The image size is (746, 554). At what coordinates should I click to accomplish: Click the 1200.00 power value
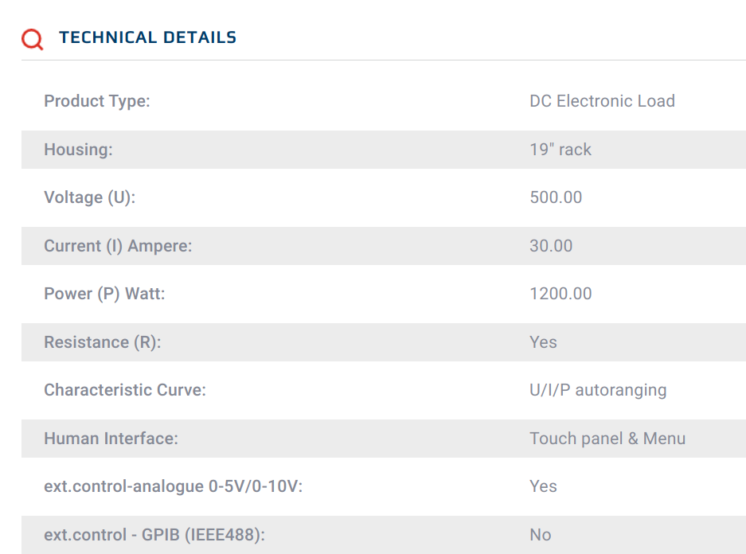(x=561, y=294)
